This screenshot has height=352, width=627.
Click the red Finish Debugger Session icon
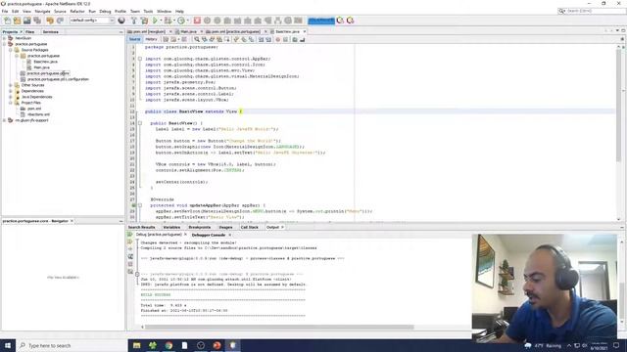tap(197, 21)
